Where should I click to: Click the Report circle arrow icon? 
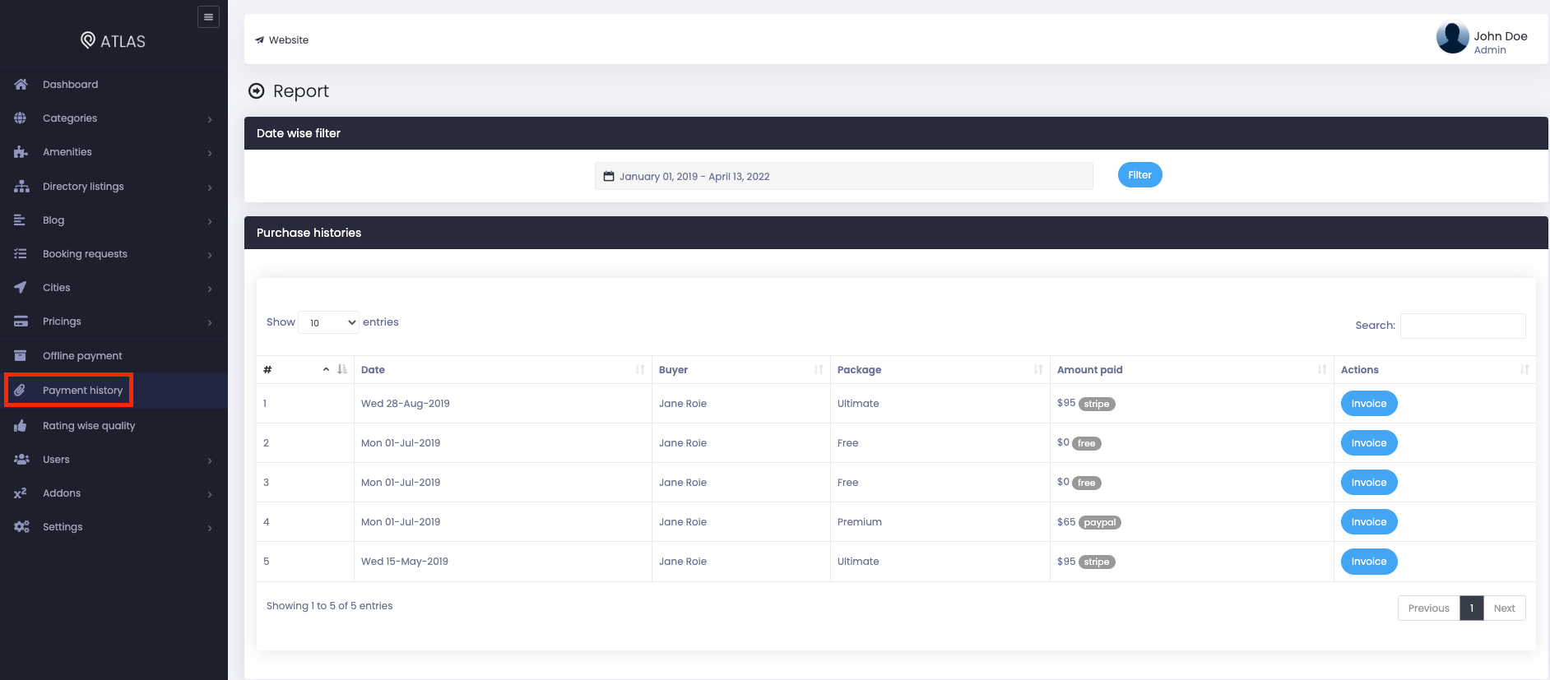pos(257,90)
